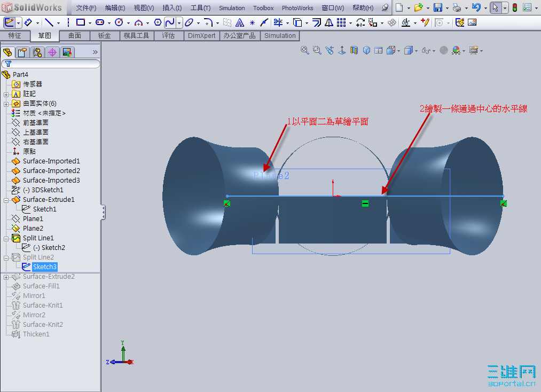Expand the 註記 annotations node
Viewport: 541px width, 392px height.
[x=6, y=94]
